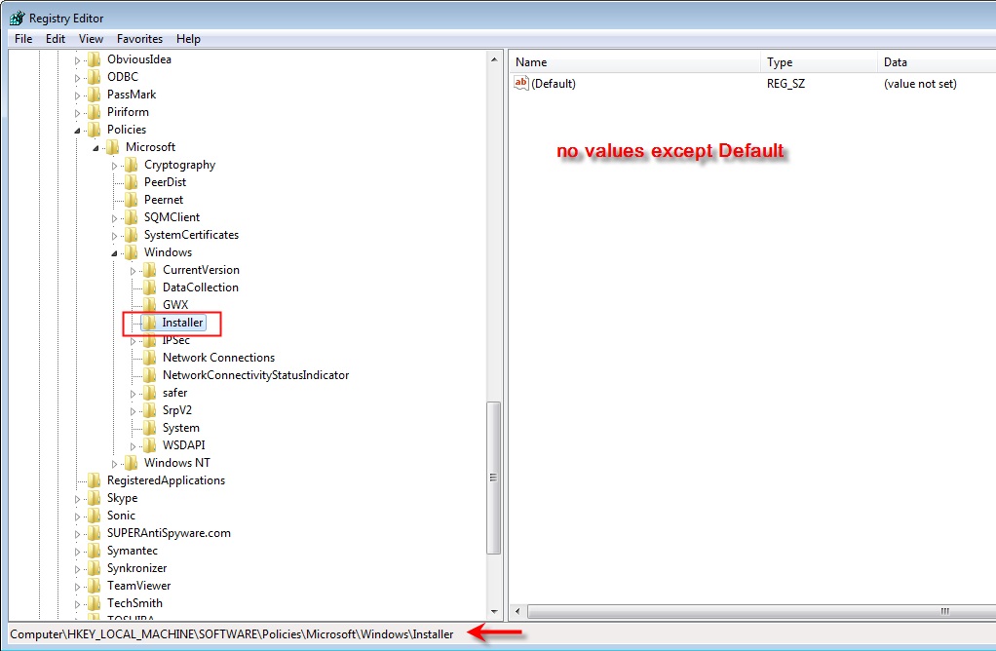
Task: Open the View menu
Action: click(91, 38)
